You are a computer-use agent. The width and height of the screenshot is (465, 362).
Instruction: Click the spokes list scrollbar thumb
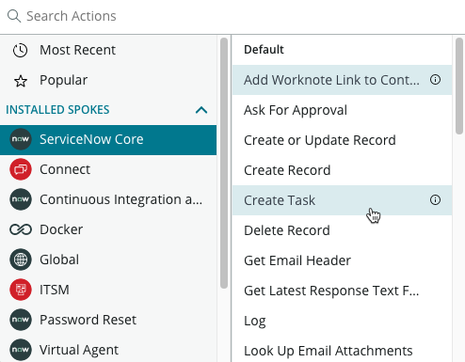click(224, 163)
